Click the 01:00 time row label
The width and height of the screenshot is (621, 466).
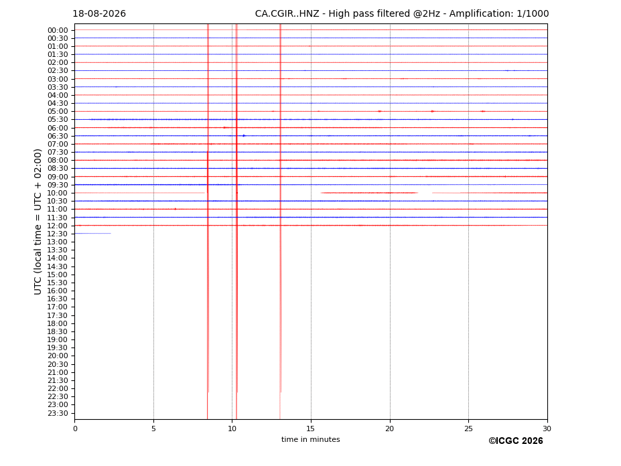point(58,47)
